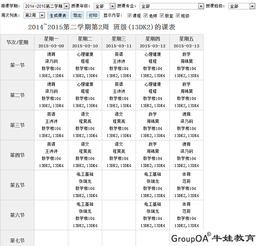Click the 数学 cell for Friday 第一节
Viewport: 257px width, 246px height.
pyautogui.click(x=186, y=65)
